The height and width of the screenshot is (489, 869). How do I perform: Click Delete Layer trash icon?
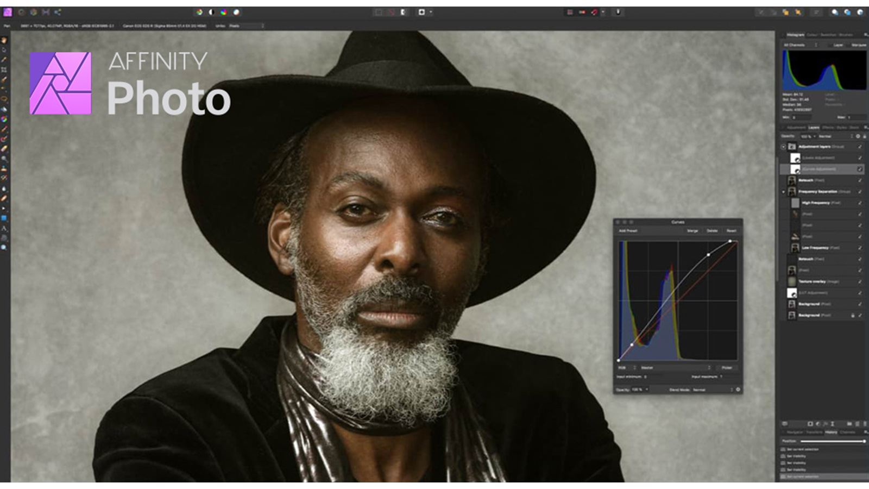point(865,424)
